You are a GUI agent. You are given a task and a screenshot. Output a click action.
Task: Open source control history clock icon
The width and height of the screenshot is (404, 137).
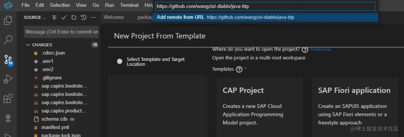click(84, 17)
